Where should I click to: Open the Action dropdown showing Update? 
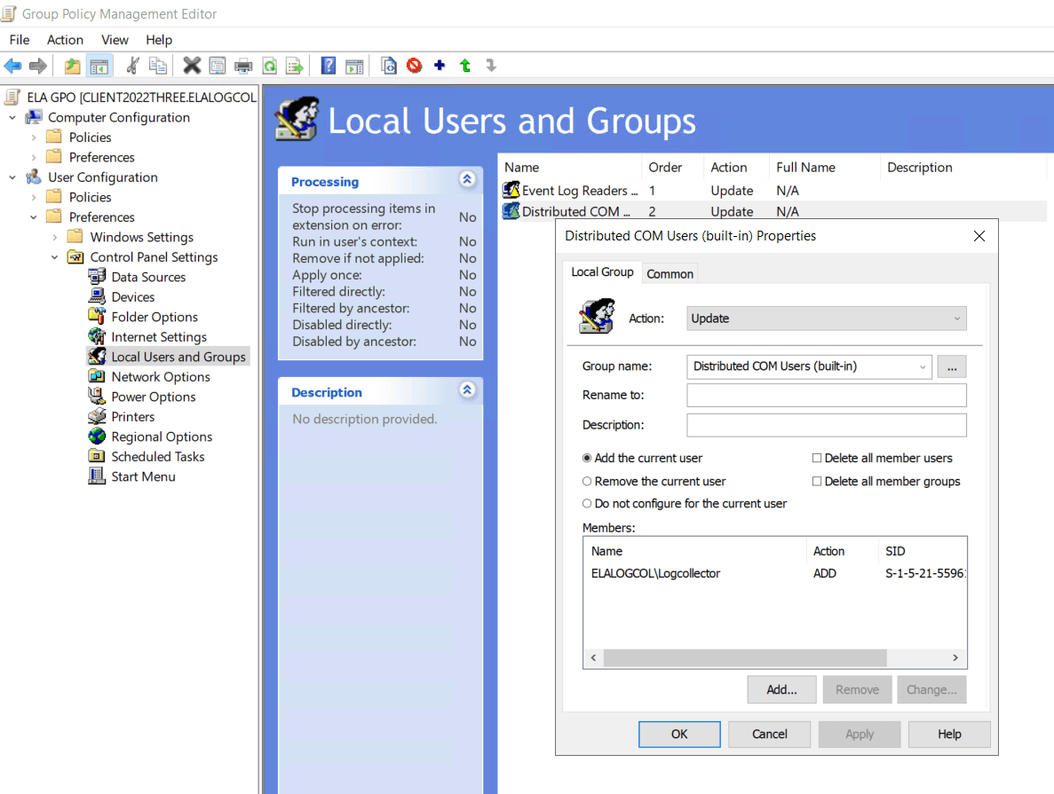[826, 318]
